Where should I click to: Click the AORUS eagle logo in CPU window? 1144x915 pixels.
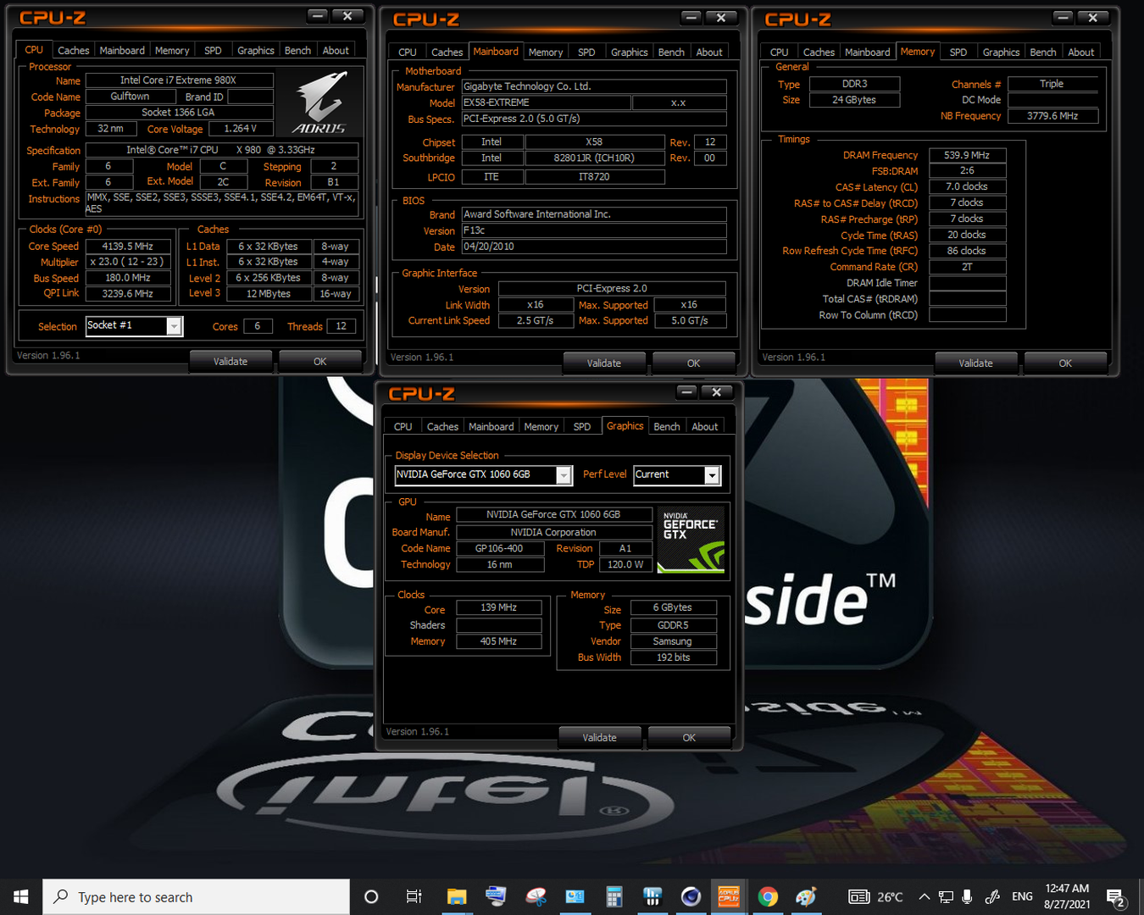tap(320, 103)
